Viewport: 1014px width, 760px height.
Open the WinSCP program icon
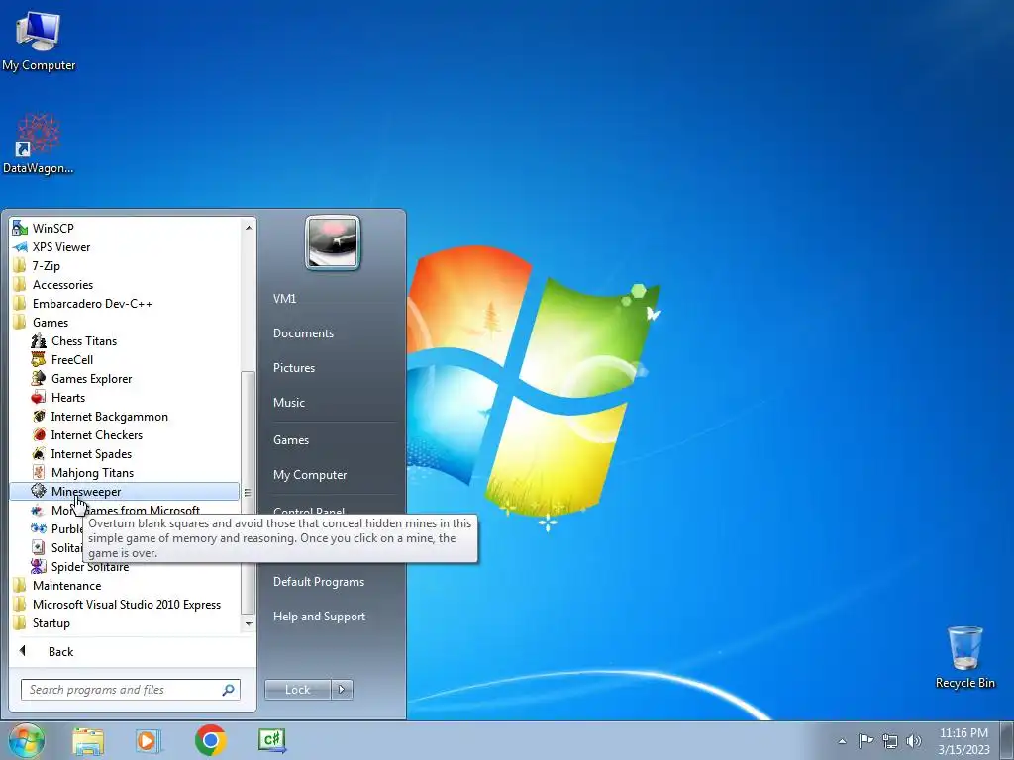[x=20, y=229]
